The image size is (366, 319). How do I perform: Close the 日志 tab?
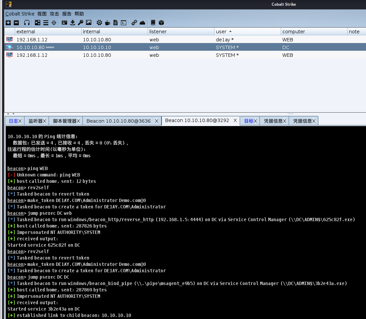[x=20, y=121]
